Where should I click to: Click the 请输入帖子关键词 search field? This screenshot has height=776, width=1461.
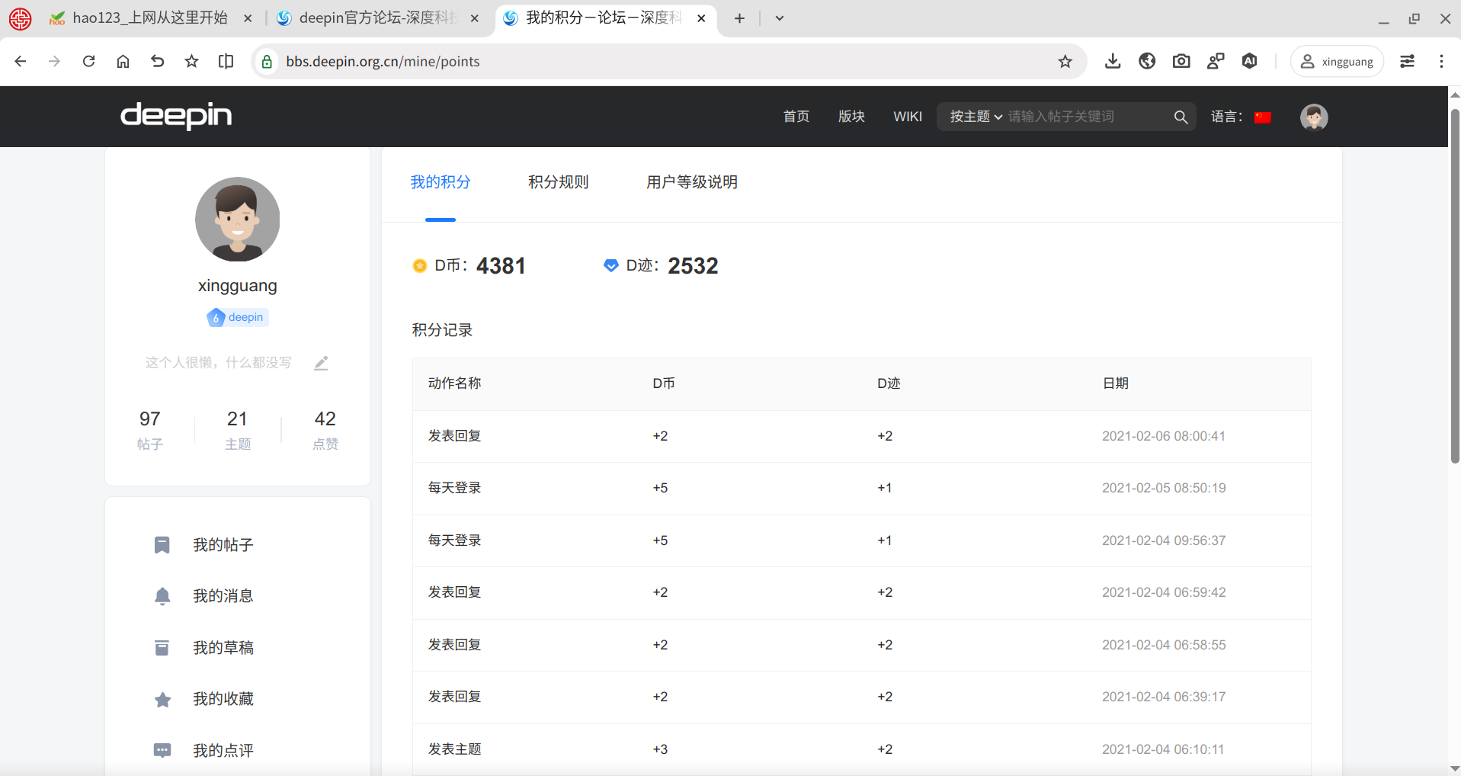pos(1085,117)
